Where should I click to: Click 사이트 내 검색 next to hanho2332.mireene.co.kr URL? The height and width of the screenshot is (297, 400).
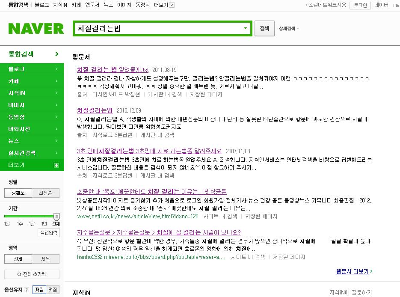pyautogui.click(x=248, y=257)
